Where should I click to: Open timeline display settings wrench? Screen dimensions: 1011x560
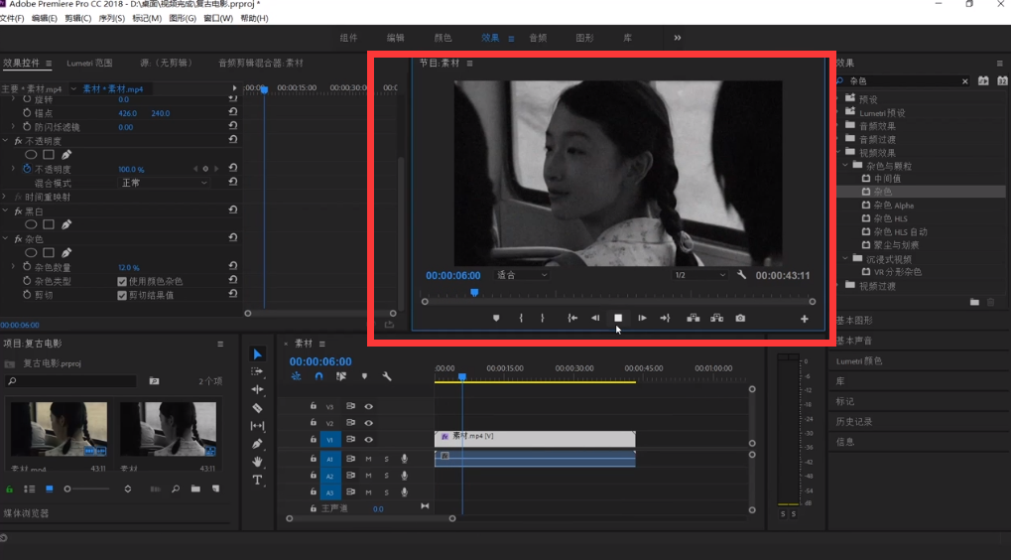click(x=387, y=376)
